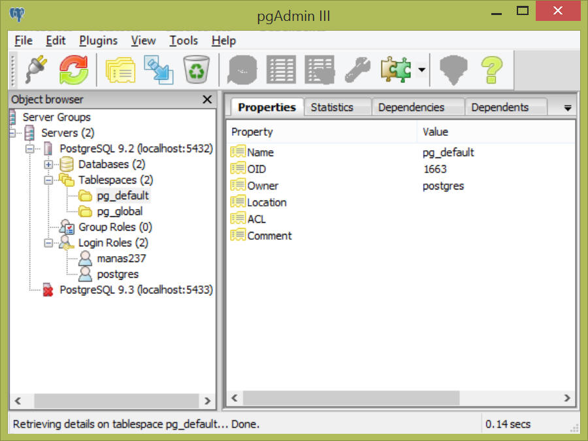The height and width of the screenshot is (441, 588).
Task: Open the Tools menu
Action: click(x=184, y=41)
